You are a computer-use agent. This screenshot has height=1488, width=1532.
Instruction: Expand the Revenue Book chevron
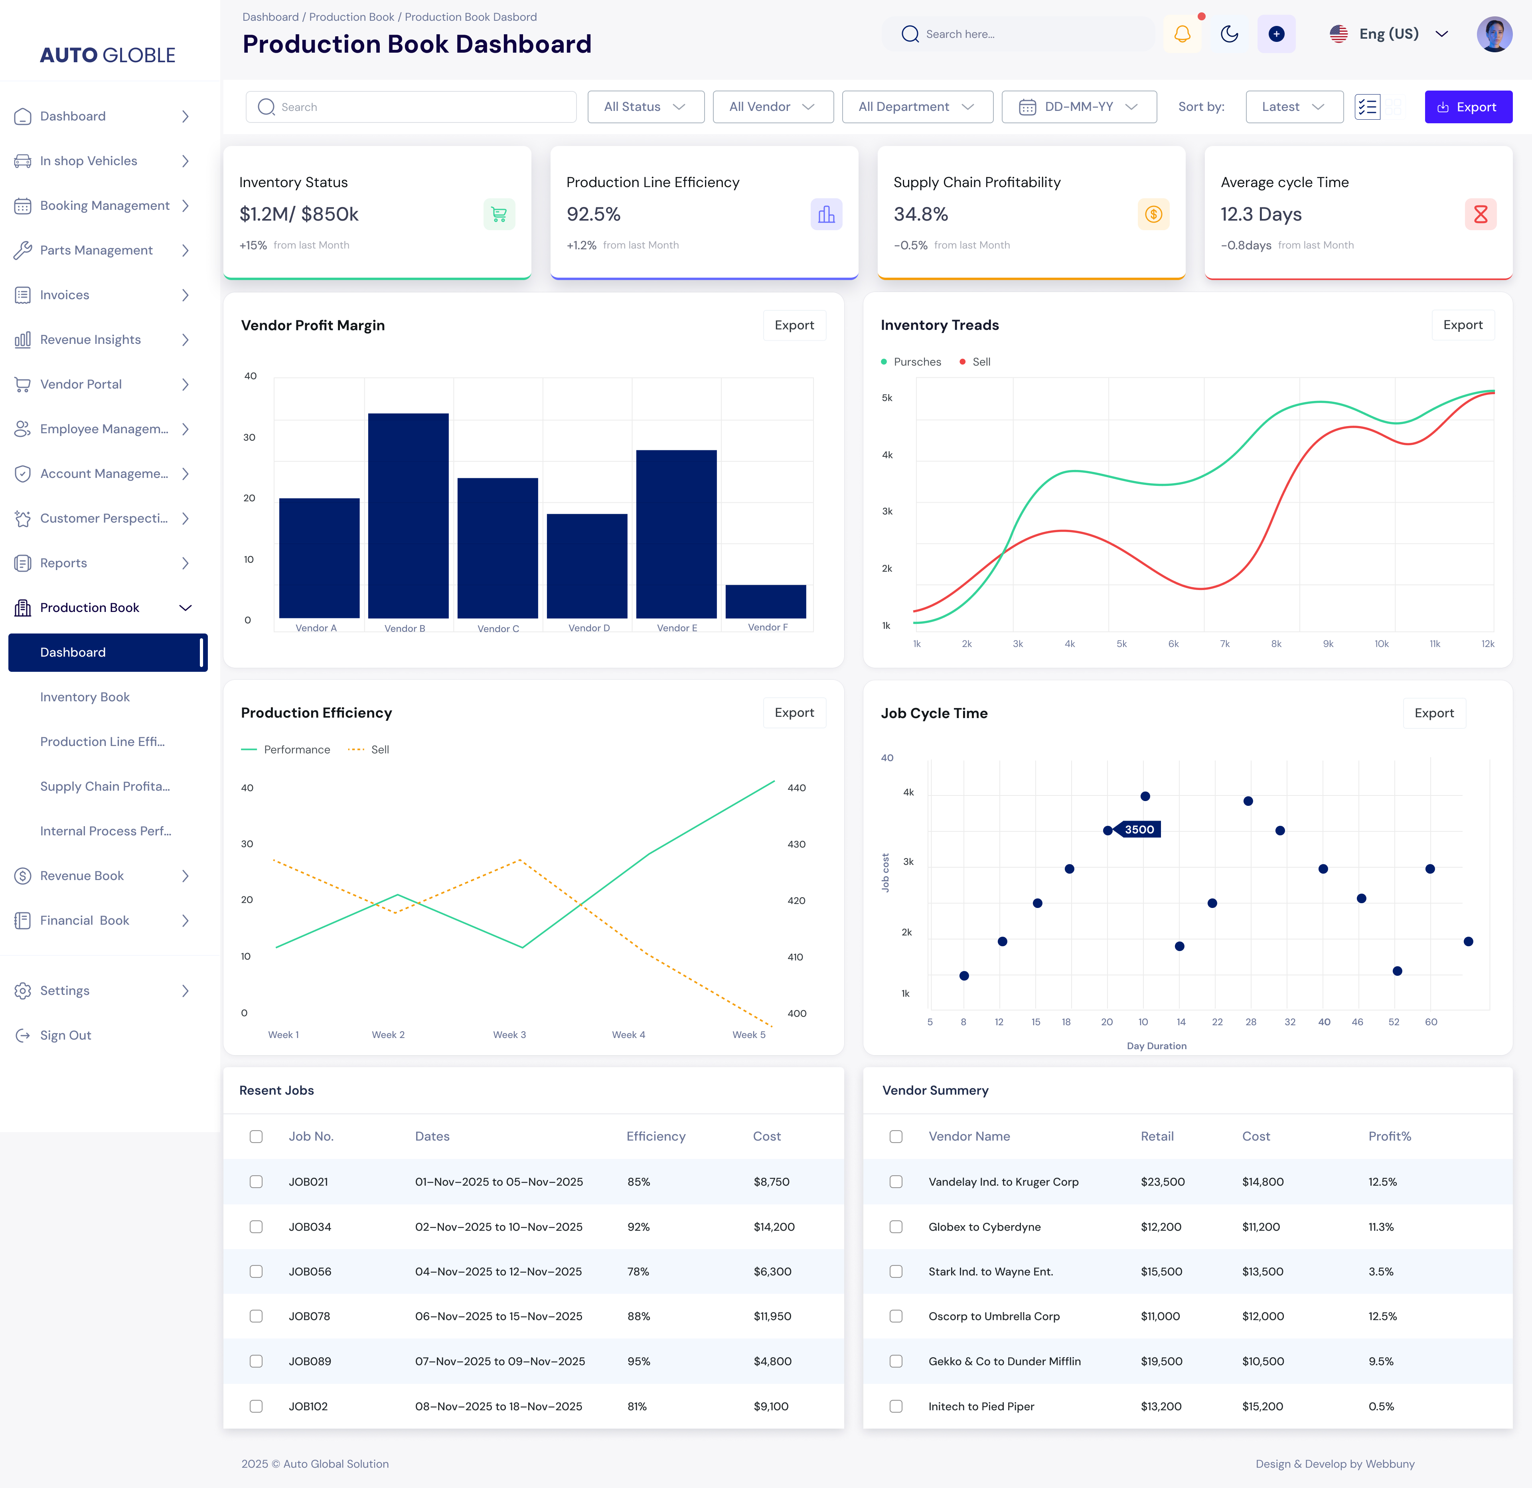[x=185, y=876]
